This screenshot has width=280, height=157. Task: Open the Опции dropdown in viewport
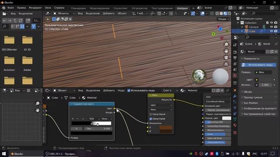224,19
